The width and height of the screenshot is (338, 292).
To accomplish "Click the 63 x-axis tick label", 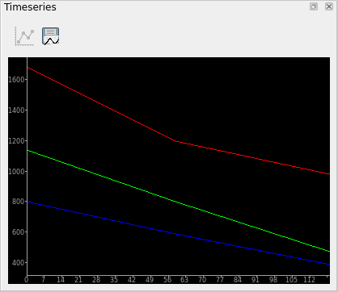I will click(x=184, y=280).
